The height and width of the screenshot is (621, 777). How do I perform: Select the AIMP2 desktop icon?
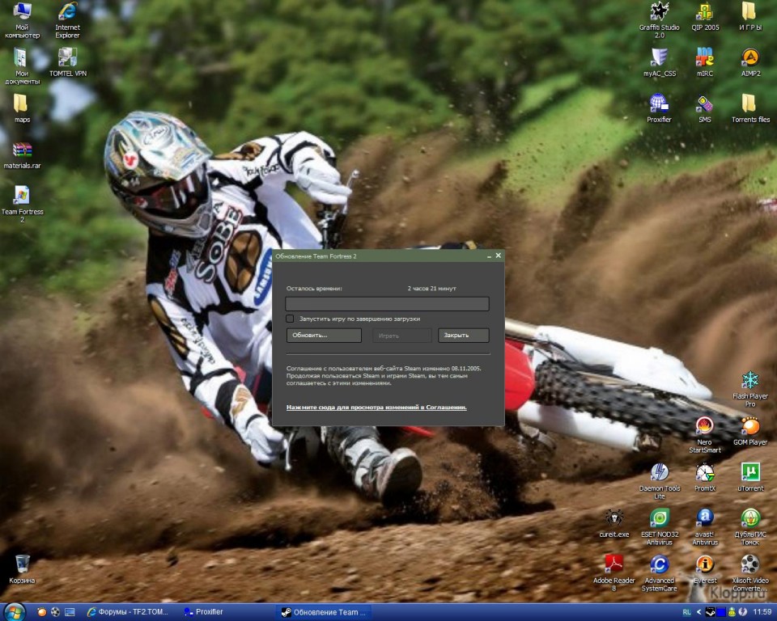tap(750, 58)
